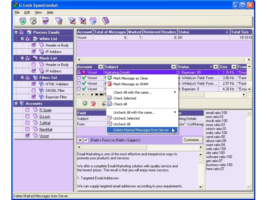
Task: Enable Header or Body under Black List
Action: (x=34, y=65)
